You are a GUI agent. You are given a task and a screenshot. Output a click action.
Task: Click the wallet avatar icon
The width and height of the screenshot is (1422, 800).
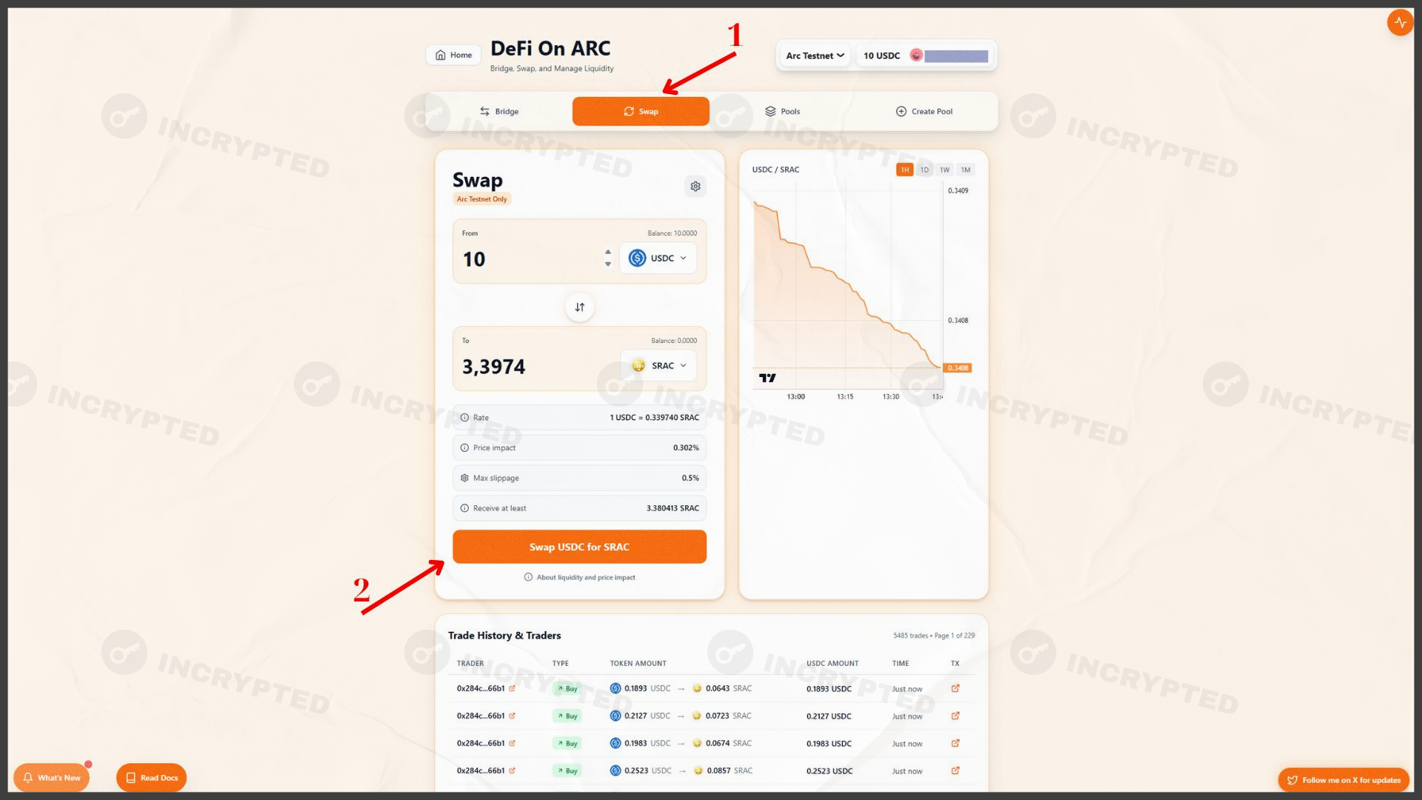[916, 56]
